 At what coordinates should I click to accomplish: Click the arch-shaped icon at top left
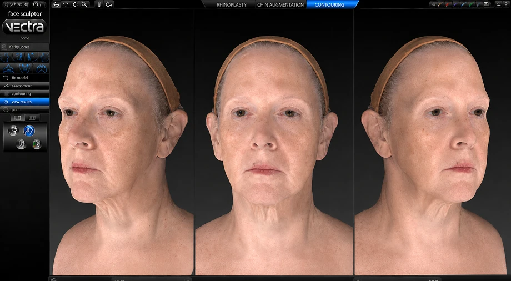coord(43,4)
